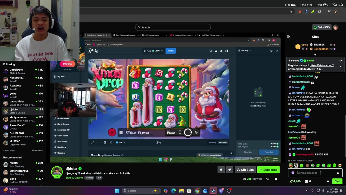Open the emoji picker in the chat box
Viewport: 346px width, 195px height.
click(338, 173)
